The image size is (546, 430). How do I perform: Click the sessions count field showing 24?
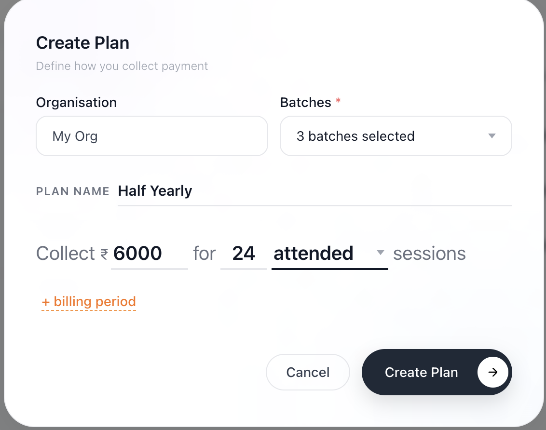(244, 254)
